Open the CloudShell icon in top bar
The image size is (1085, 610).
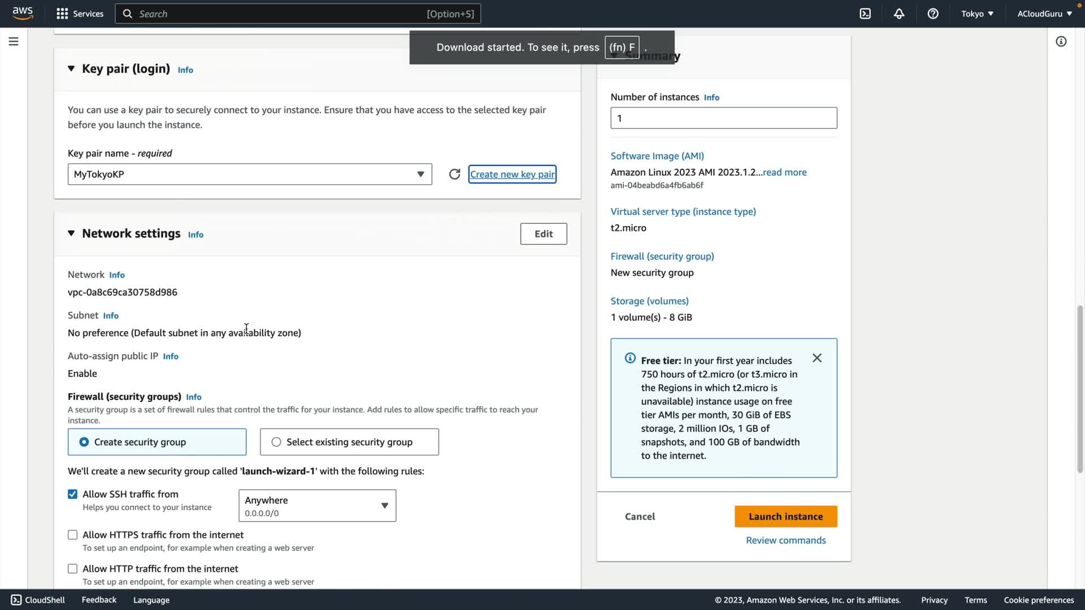[865, 14]
